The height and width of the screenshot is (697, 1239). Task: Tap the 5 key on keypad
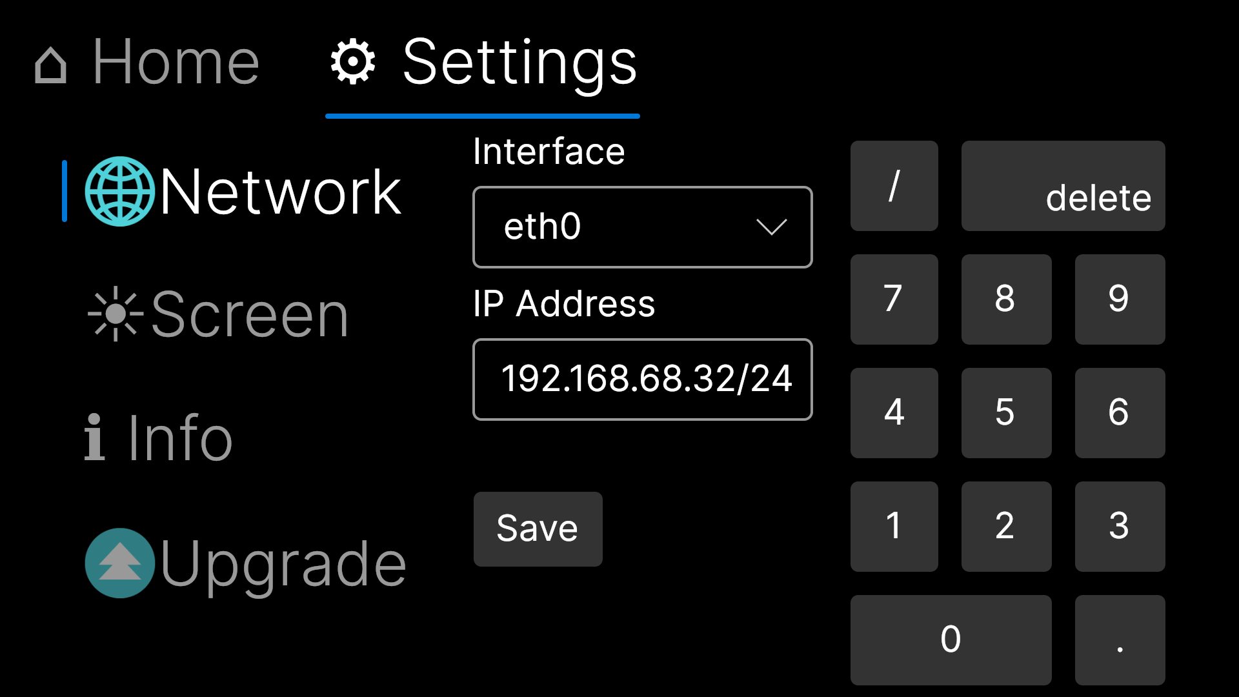[1007, 413]
